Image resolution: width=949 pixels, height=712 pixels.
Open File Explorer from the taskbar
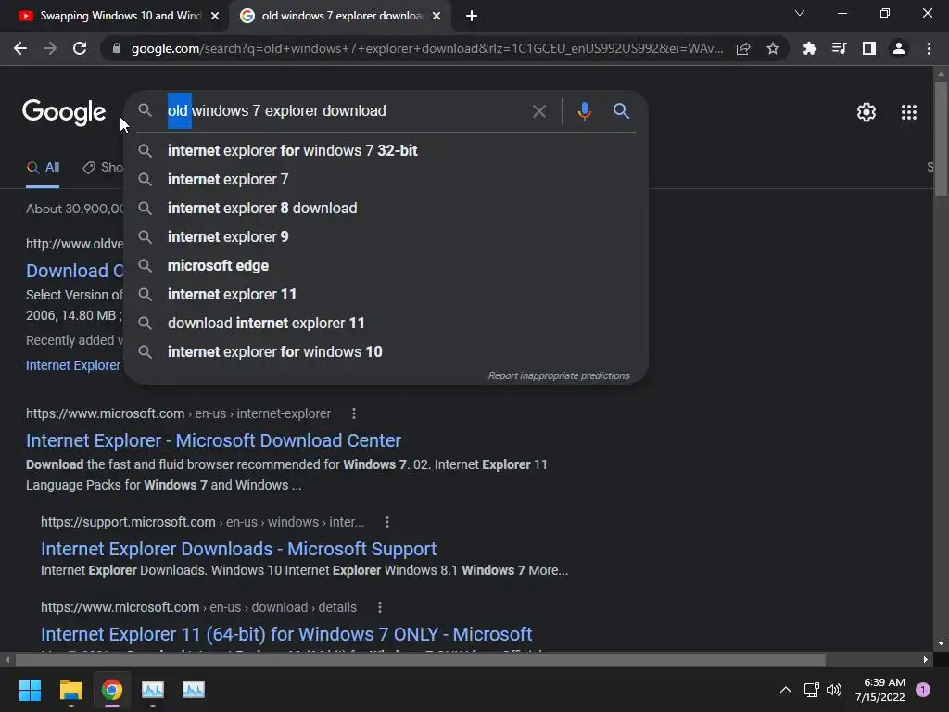click(x=70, y=690)
